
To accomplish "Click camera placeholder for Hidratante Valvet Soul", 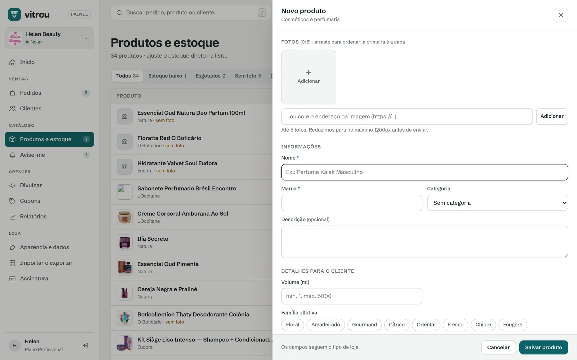I will point(125,167).
